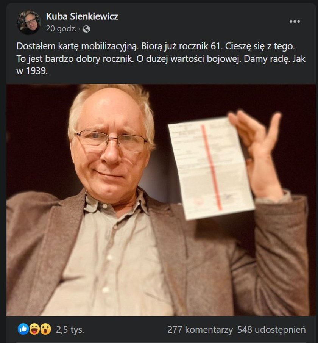Open Kuba Sienkiewicz profile name link
Image resolution: width=318 pixels, height=343 pixels.
(82, 16)
